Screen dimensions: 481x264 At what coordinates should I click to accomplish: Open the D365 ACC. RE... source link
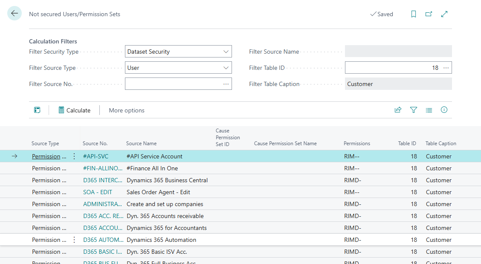click(x=103, y=216)
